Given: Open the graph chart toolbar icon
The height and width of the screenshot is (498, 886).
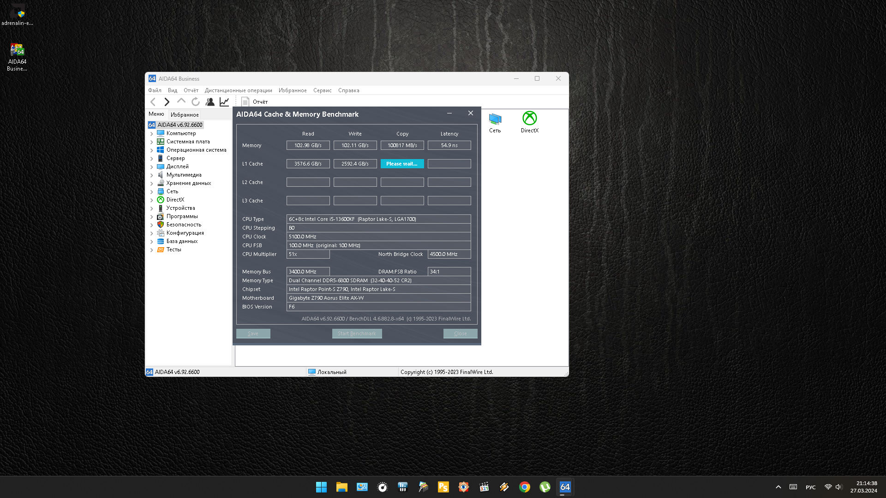Looking at the screenshot, I should pos(224,102).
